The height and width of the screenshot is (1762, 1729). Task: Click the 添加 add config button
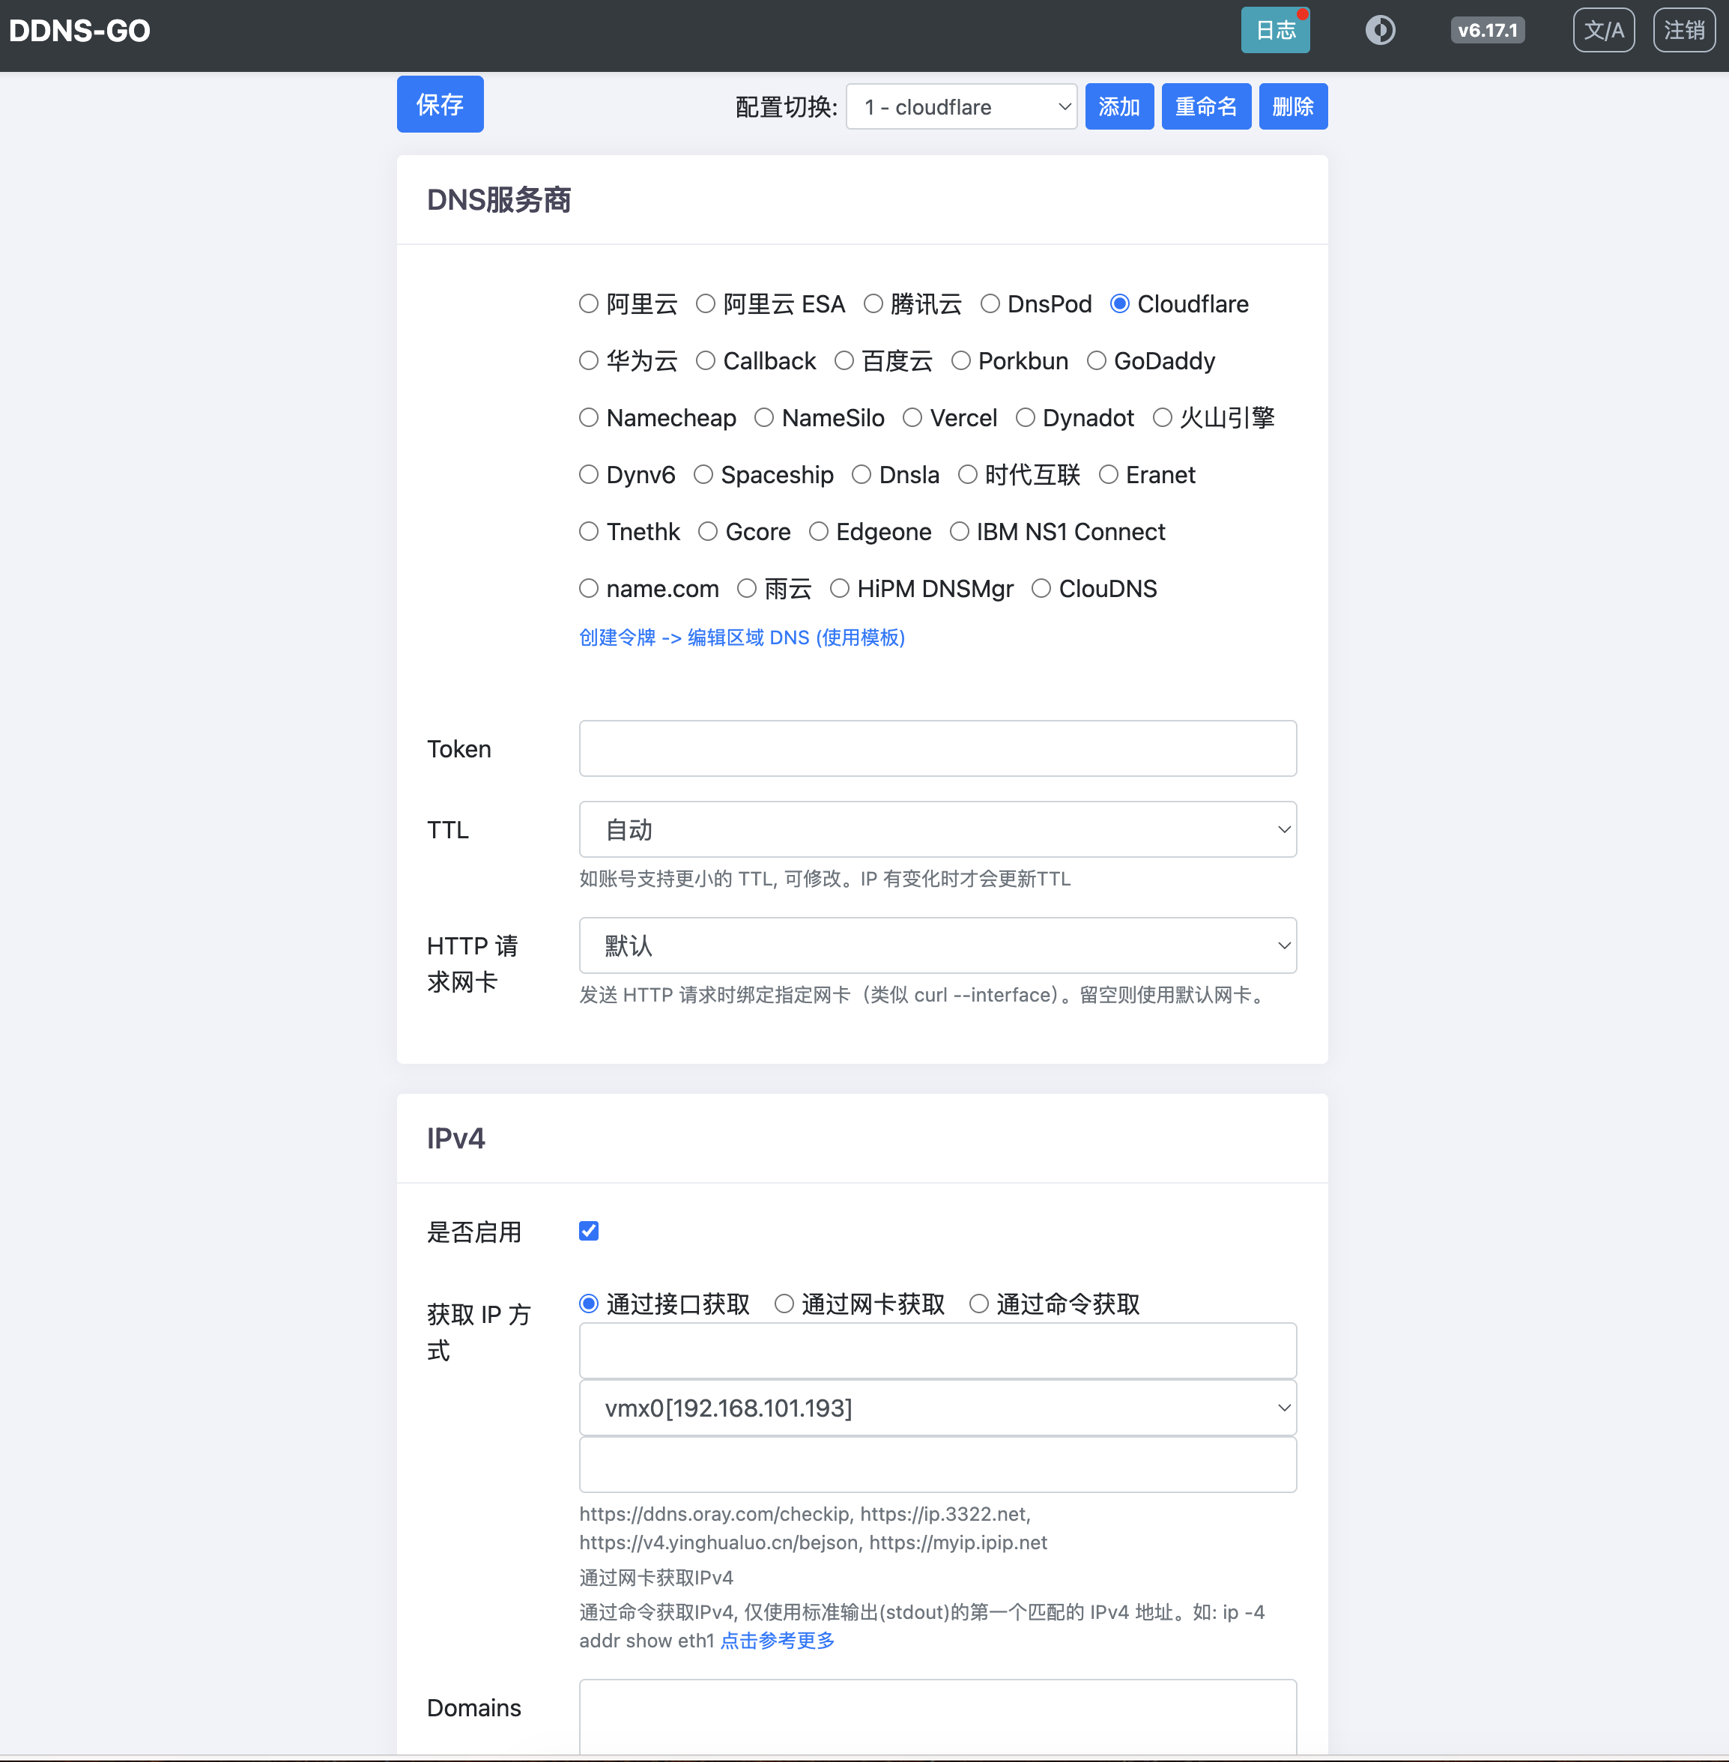click(1118, 106)
